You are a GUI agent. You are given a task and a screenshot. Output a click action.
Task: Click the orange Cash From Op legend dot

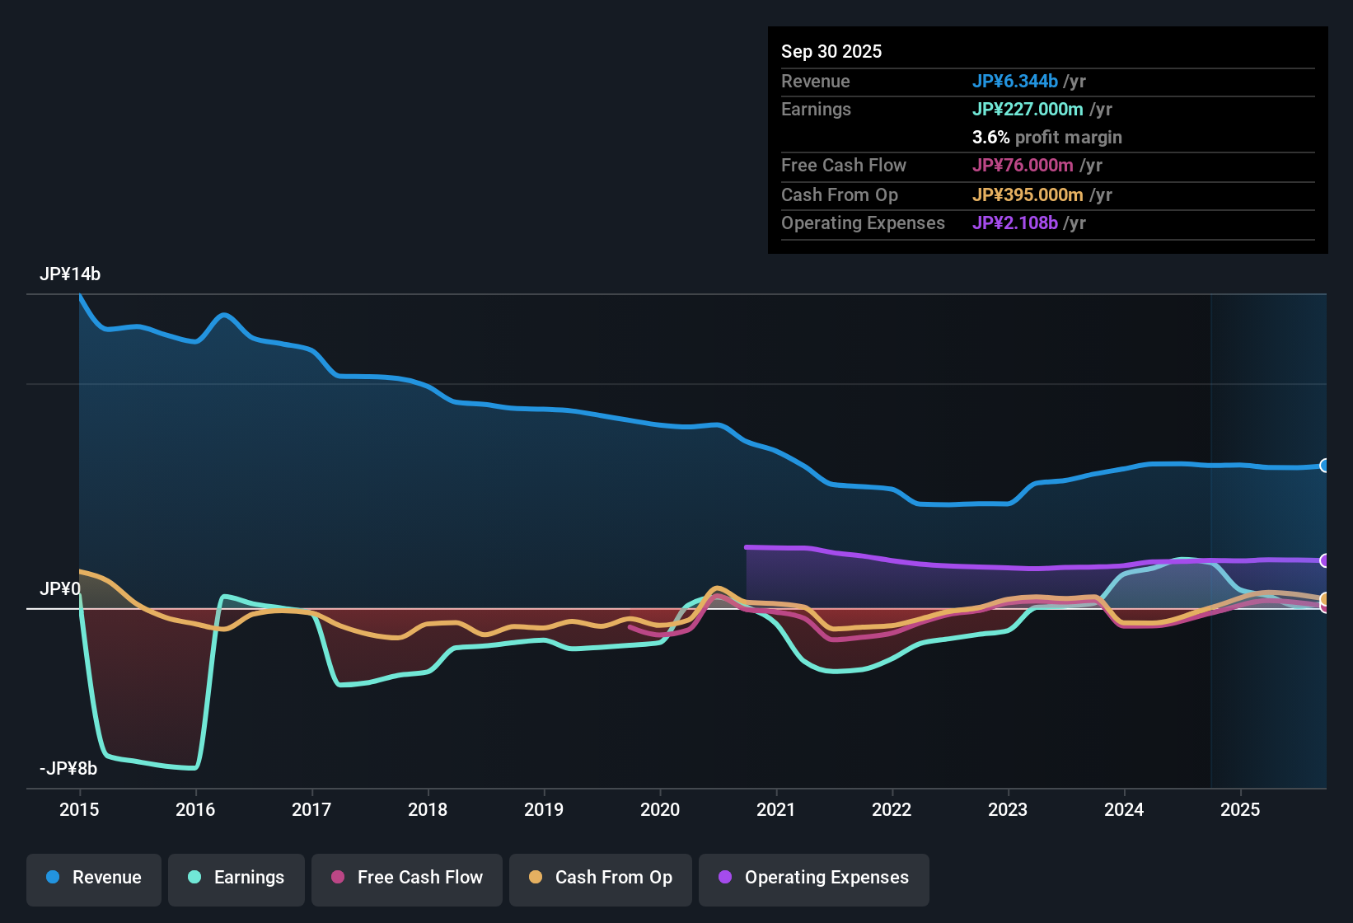coord(536,878)
